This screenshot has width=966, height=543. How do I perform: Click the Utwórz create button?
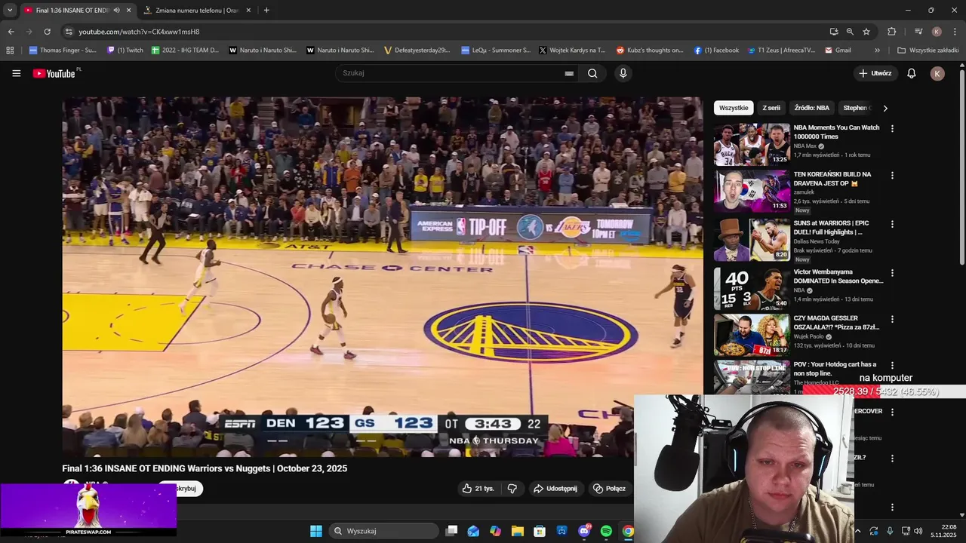(x=875, y=73)
